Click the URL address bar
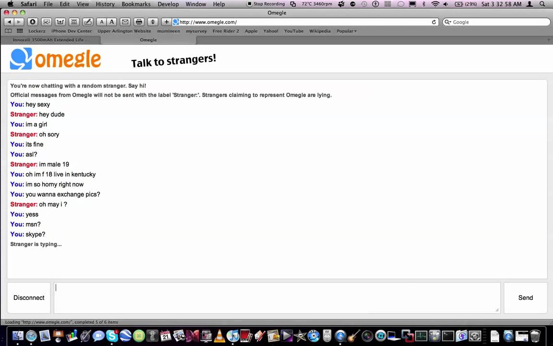Viewport: 553px width, 346px height. click(305, 22)
